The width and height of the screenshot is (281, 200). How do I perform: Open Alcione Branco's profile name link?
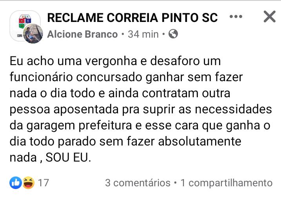pyautogui.click(x=82, y=35)
